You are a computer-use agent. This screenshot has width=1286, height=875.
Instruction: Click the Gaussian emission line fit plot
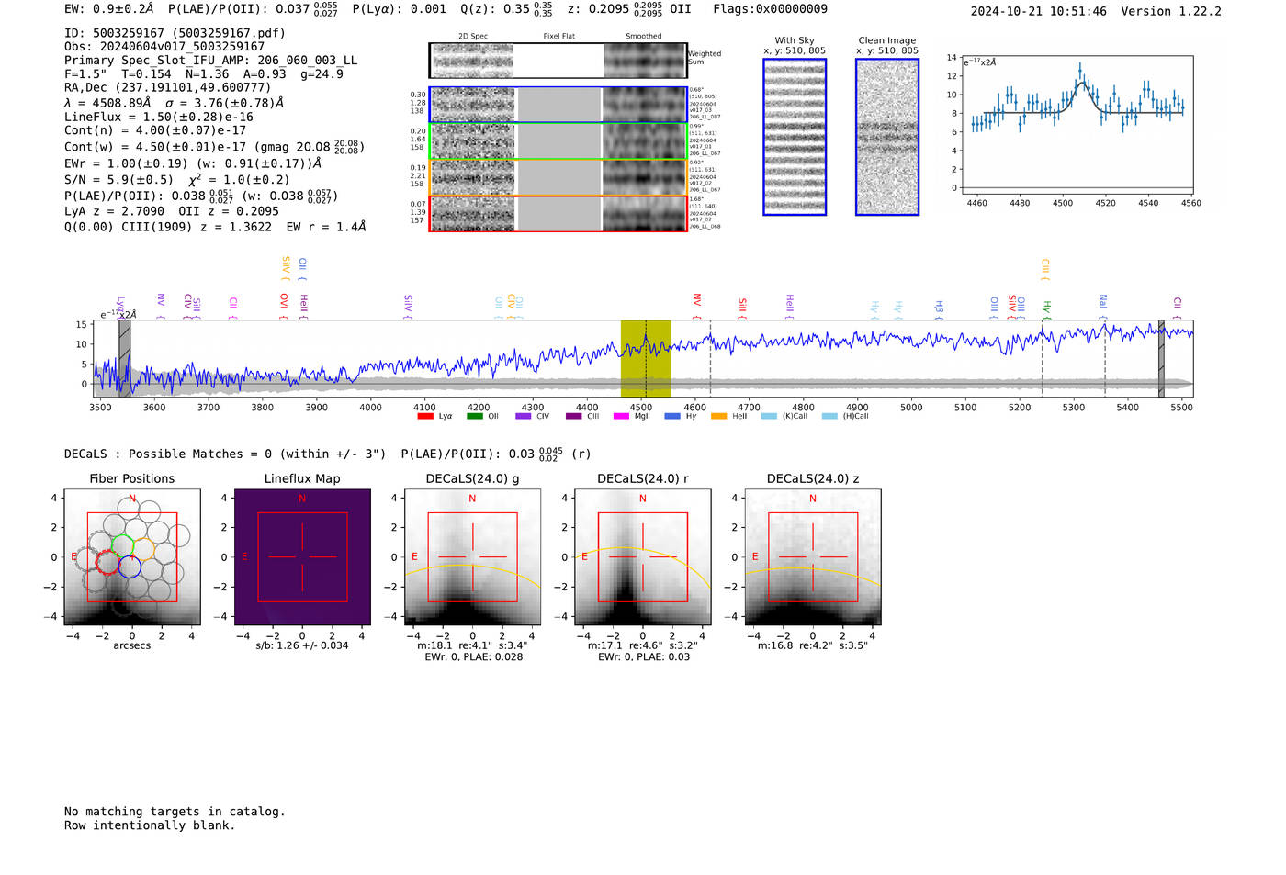coord(1077,124)
